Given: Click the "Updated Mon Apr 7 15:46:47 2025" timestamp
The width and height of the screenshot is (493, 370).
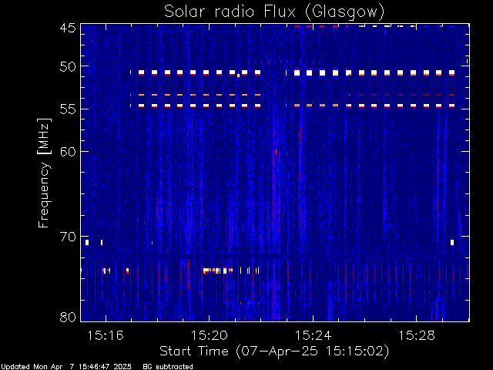Looking at the screenshot, I should point(66,367).
